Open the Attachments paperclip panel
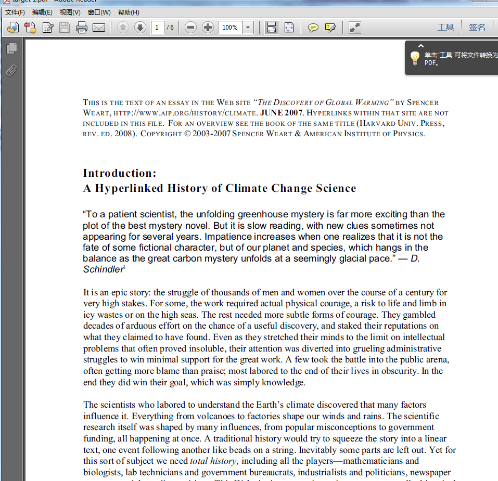The height and width of the screenshot is (481, 498). pyautogui.click(x=12, y=70)
